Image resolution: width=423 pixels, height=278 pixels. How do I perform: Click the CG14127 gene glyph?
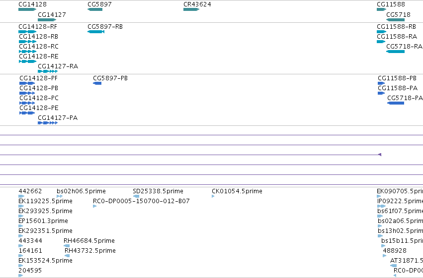[47, 20]
